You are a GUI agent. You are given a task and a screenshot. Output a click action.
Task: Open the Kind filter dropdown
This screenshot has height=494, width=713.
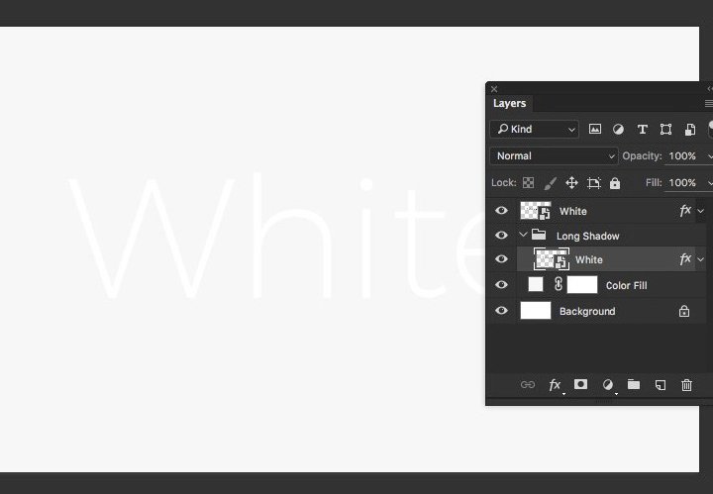click(x=534, y=129)
